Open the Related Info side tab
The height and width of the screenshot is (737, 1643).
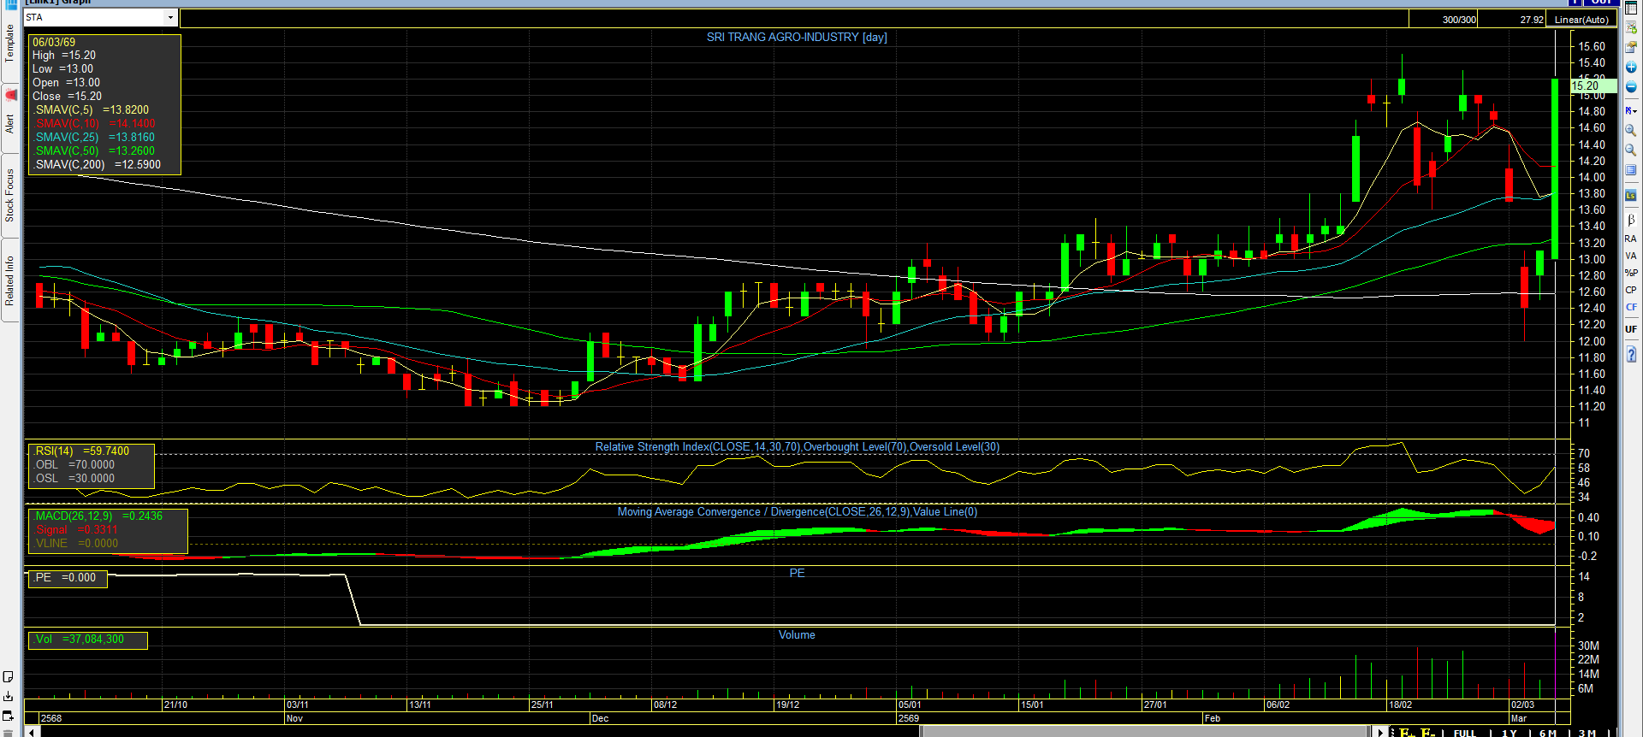[9, 280]
